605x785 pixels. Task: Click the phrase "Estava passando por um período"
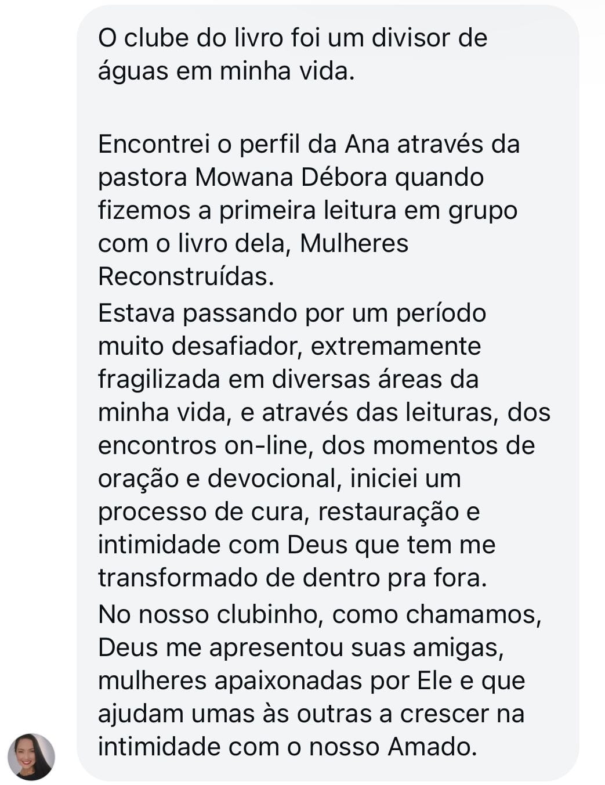point(292,313)
